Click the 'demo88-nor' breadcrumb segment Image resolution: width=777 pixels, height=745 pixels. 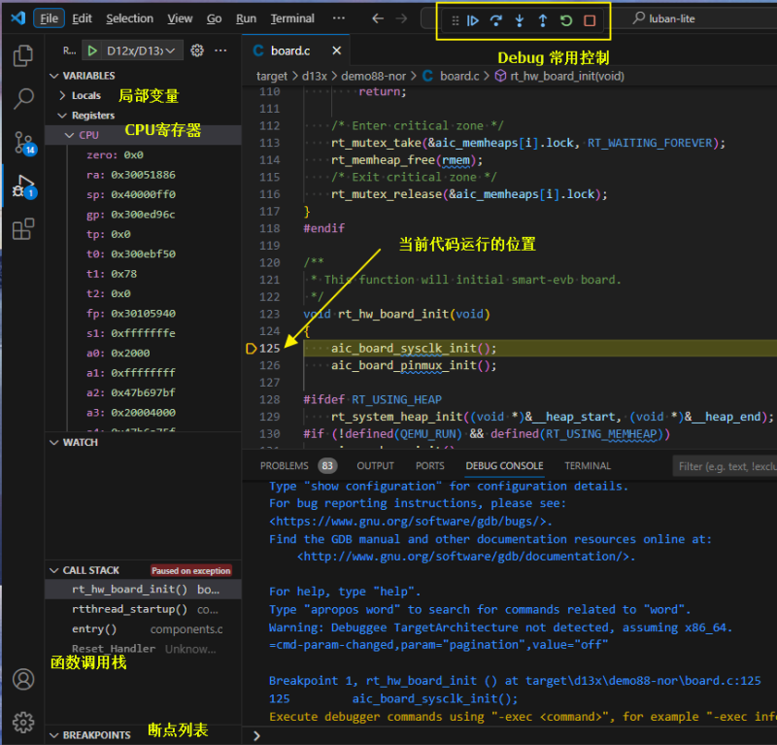tap(373, 76)
